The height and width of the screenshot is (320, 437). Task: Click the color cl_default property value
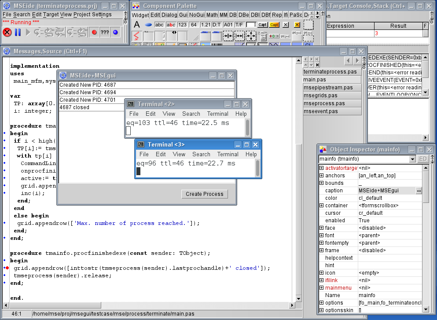pyautogui.click(x=371, y=198)
